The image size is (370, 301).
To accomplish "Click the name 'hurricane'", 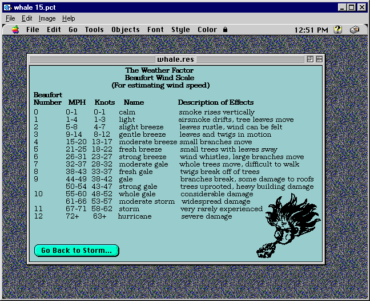I will click(135, 216).
